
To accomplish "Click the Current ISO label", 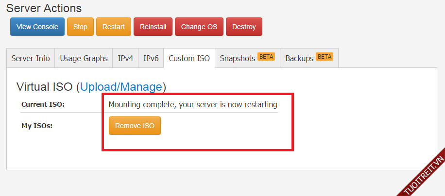I will pos(43,104).
